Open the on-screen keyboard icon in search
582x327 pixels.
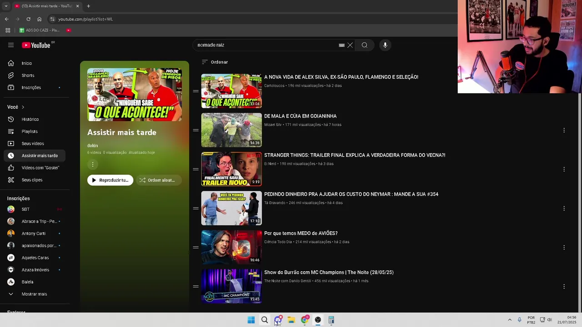click(x=341, y=45)
